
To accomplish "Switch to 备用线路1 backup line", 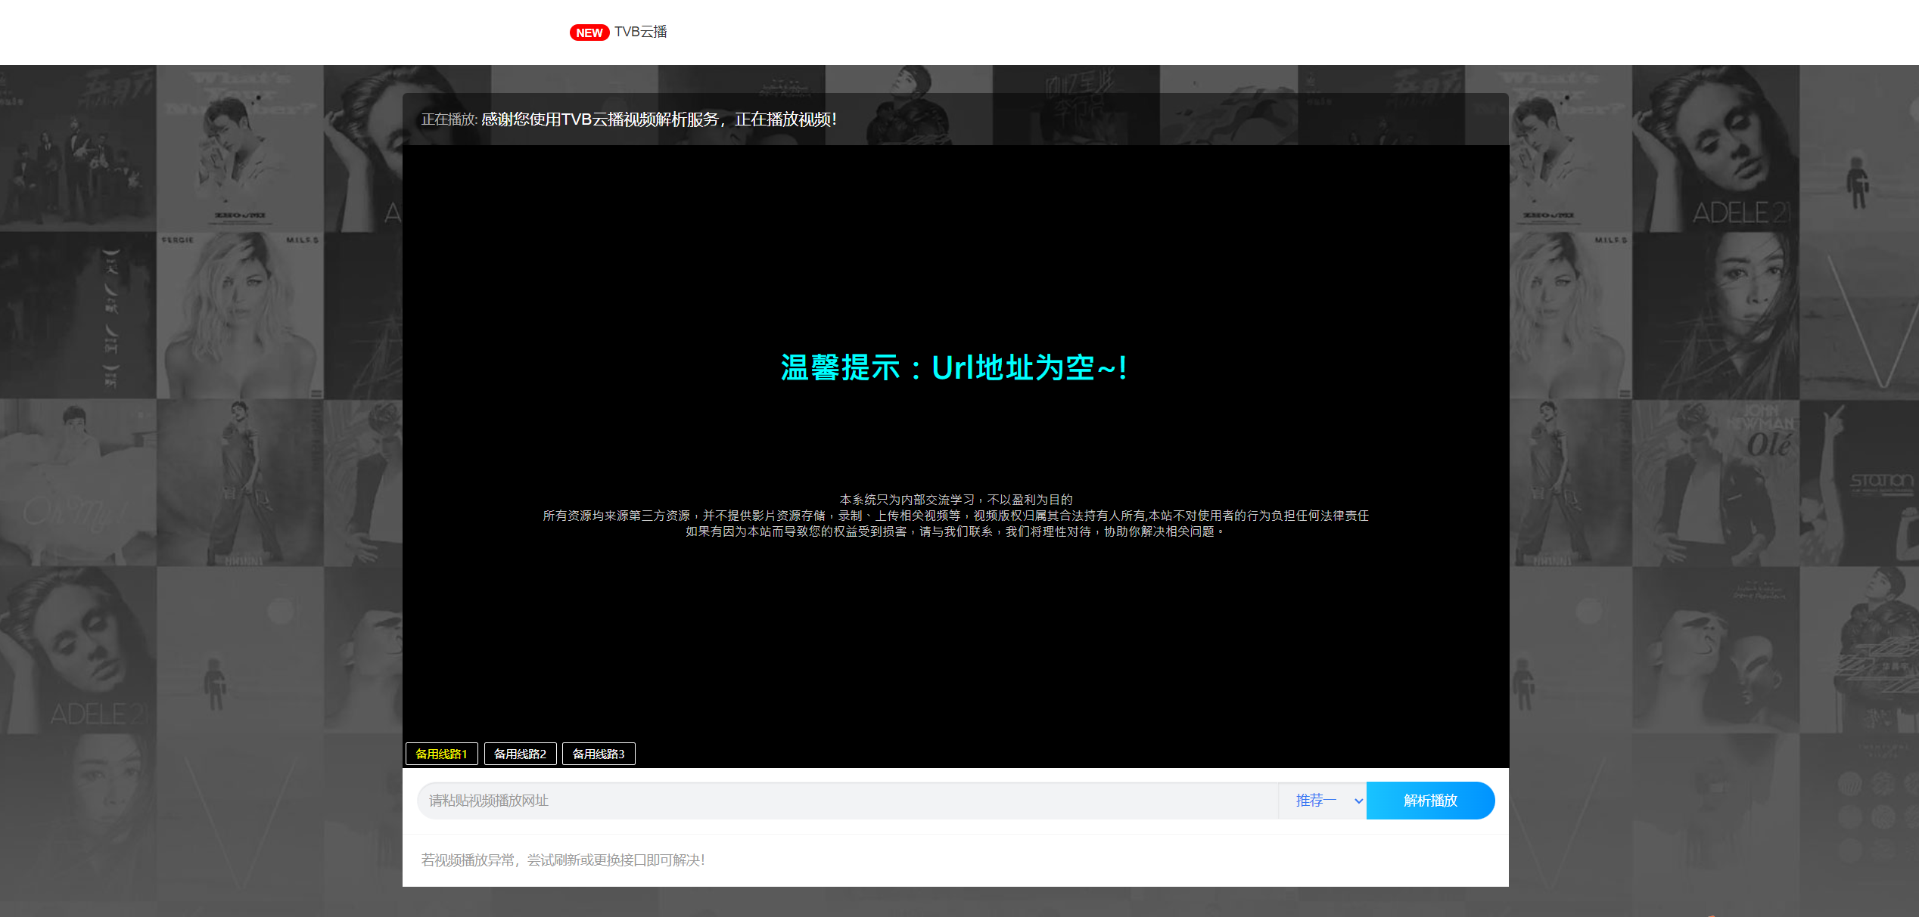I will click(442, 754).
